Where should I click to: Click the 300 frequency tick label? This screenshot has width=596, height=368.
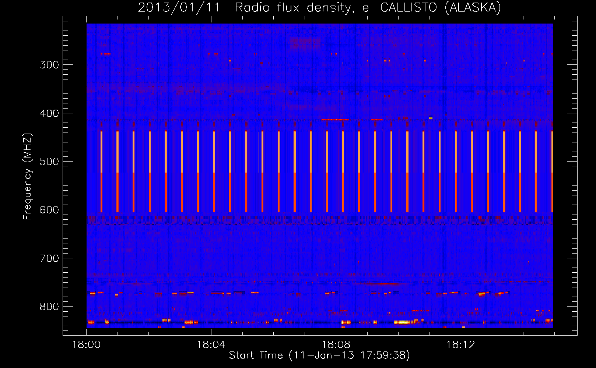tap(49, 65)
